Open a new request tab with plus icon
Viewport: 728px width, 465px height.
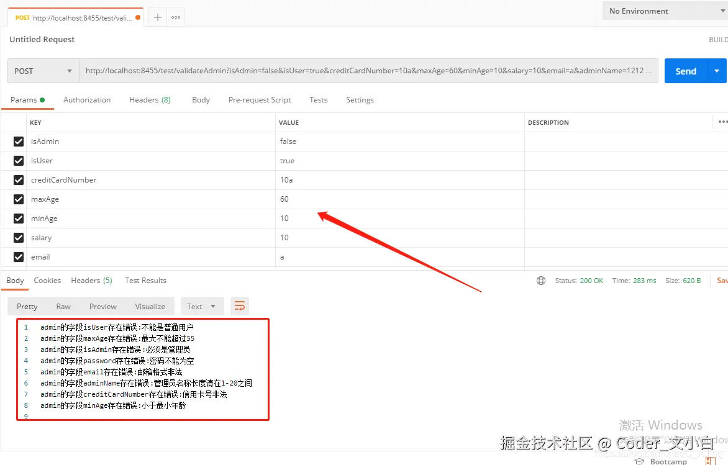[x=158, y=17]
